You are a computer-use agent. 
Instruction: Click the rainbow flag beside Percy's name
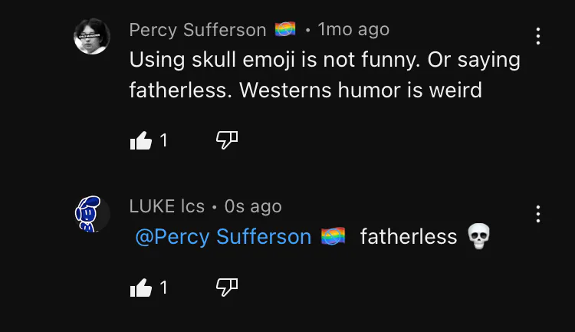click(x=284, y=30)
